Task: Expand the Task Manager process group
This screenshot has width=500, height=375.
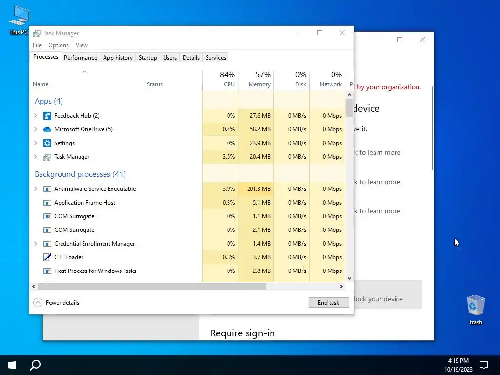Action: tap(35, 157)
